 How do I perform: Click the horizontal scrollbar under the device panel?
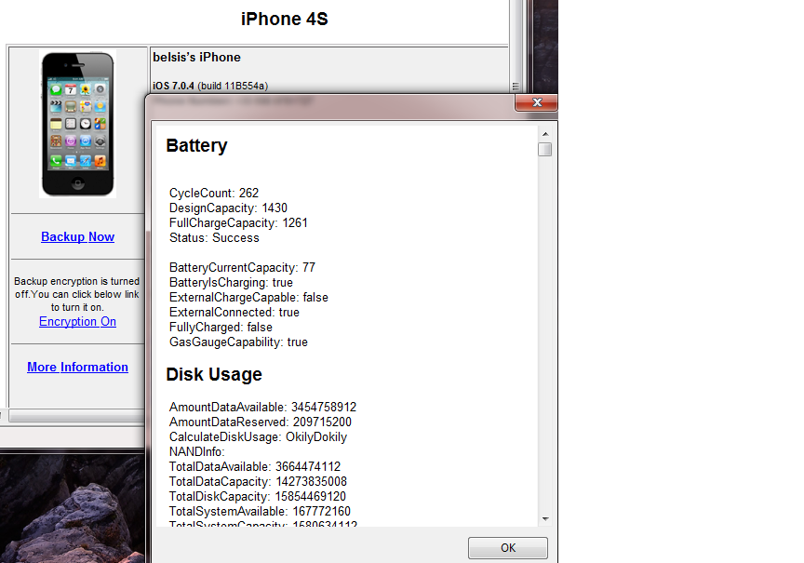click(x=77, y=416)
